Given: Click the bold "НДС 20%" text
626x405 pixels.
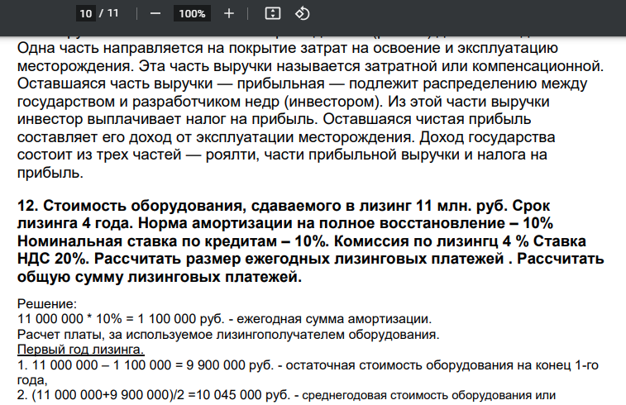Looking at the screenshot, I should pyautogui.click(x=53, y=259).
